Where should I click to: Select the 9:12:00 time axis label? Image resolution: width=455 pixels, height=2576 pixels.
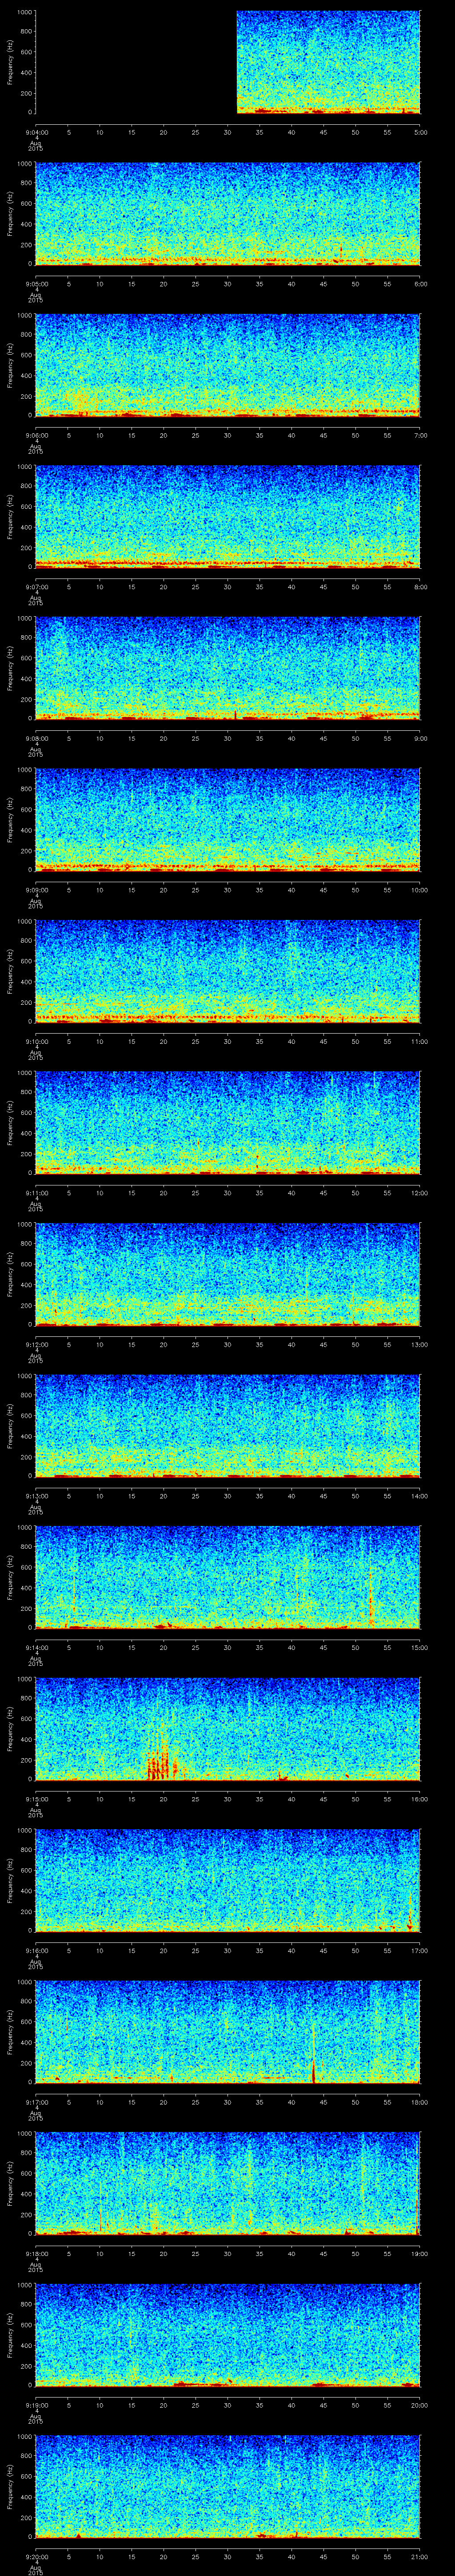(36, 1344)
